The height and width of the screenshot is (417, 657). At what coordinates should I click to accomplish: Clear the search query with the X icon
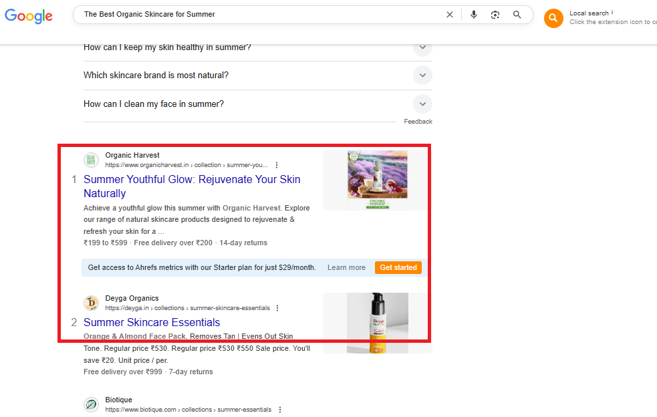[450, 15]
